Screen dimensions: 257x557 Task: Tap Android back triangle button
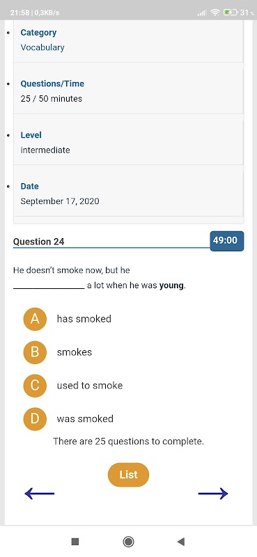181,542
